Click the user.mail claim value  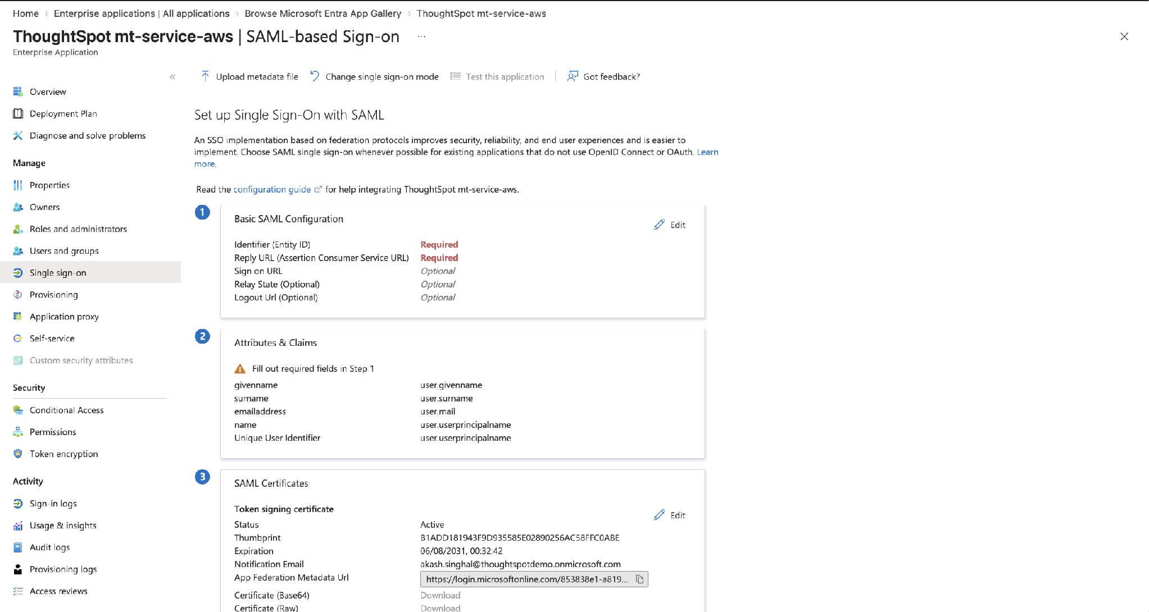tap(438, 411)
